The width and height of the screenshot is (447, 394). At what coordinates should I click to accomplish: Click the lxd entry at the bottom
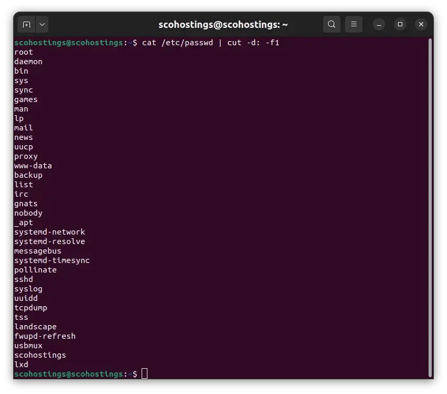[x=21, y=365]
